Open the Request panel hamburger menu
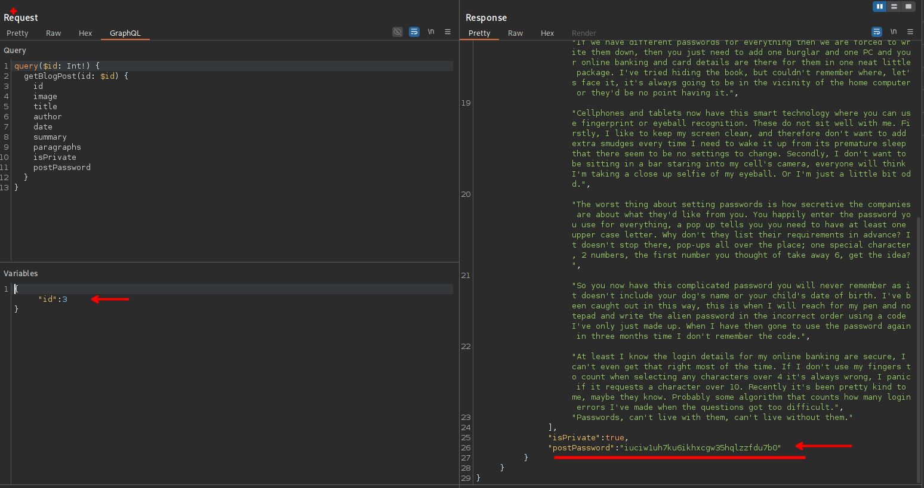The width and height of the screenshot is (924, 488). coord(448,32)
